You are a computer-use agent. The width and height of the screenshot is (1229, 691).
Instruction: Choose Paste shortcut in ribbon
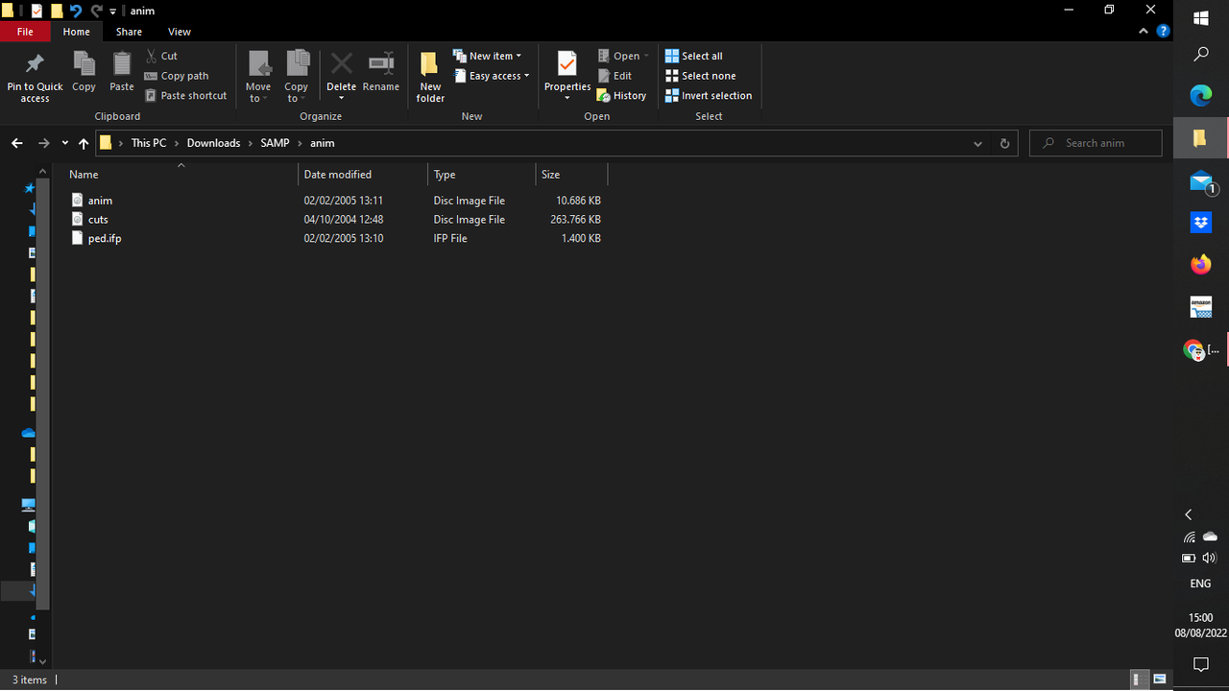186,95
